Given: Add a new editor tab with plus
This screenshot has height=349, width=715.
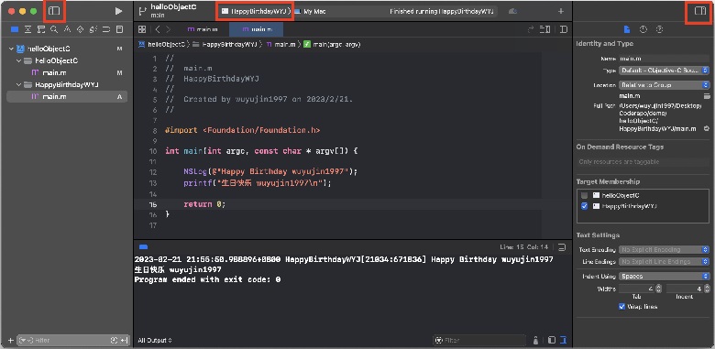Looking at the screenshot, I should (561, 11).
